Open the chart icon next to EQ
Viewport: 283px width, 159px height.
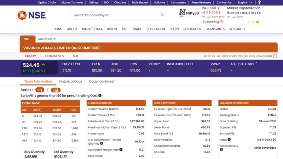pos(56,90)
